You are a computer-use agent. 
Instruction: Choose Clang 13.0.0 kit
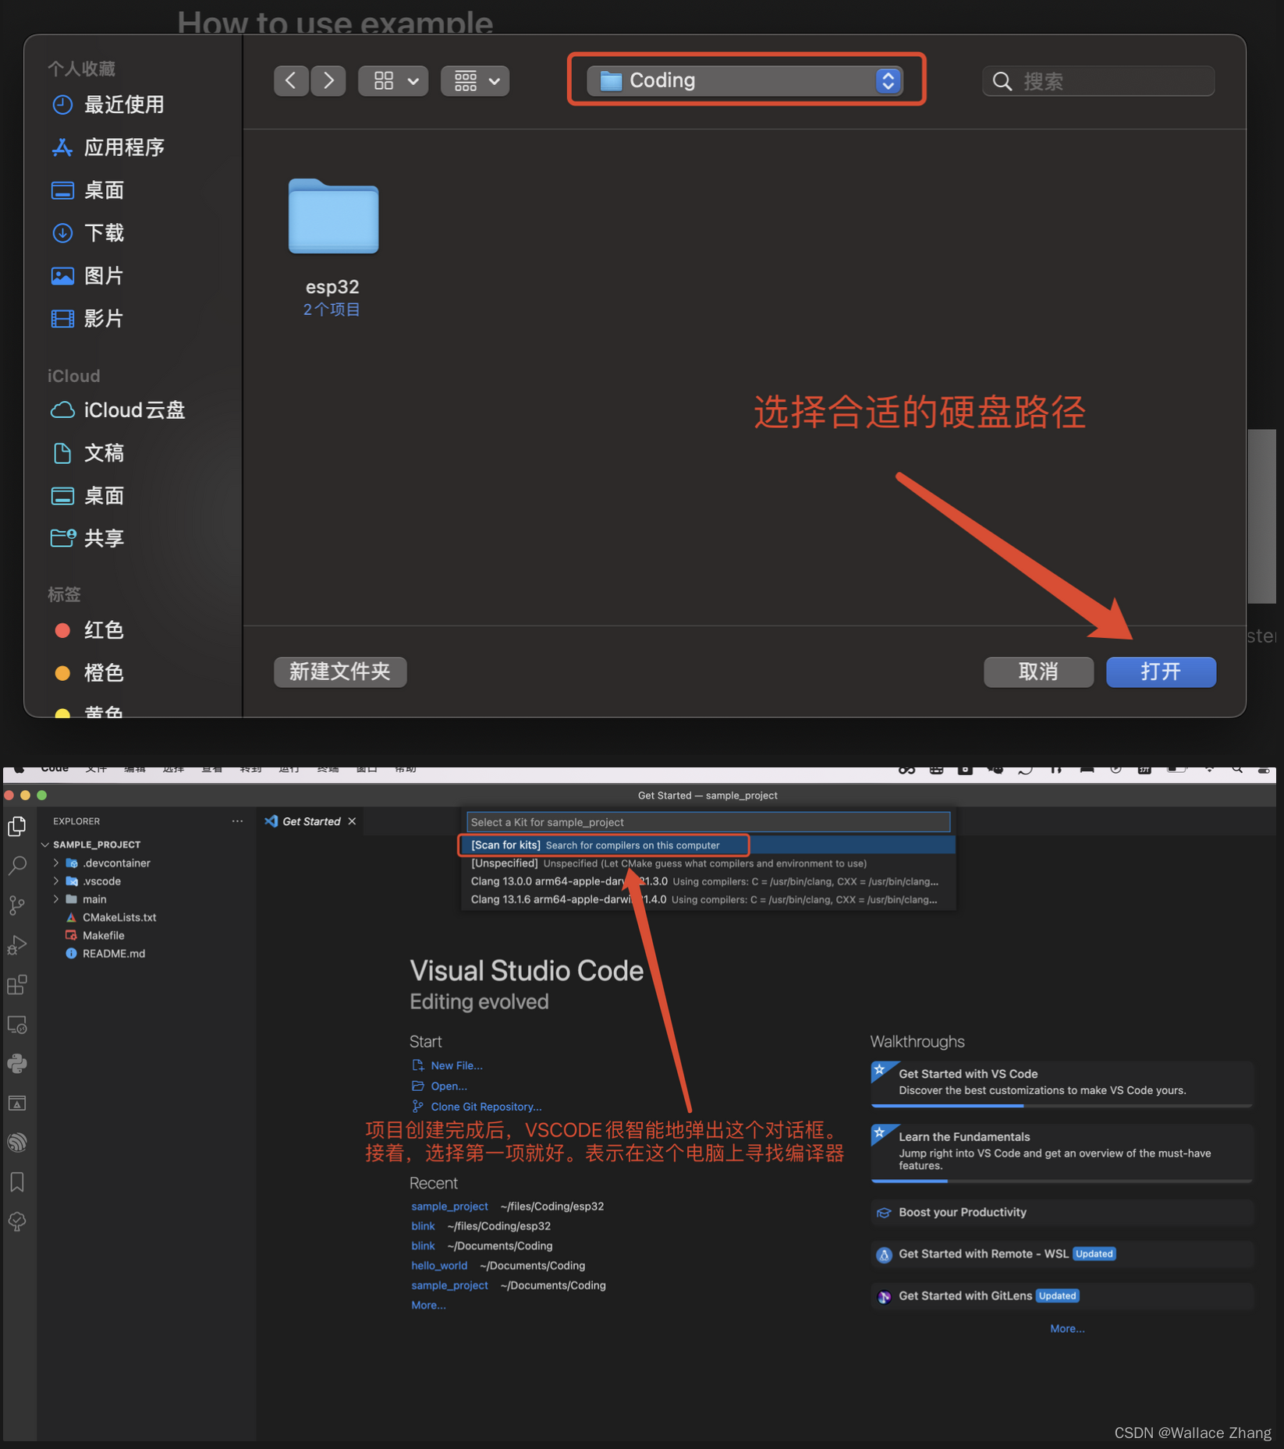coord(708,881)
